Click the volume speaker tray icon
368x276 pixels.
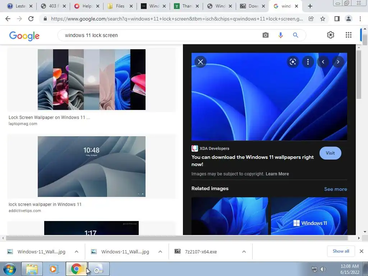tap(323, 269)
